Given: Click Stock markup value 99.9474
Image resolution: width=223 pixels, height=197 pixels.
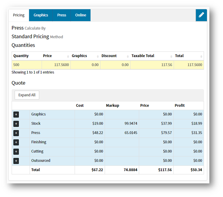Looking at the screenshot, I should (x=131, y=123).
